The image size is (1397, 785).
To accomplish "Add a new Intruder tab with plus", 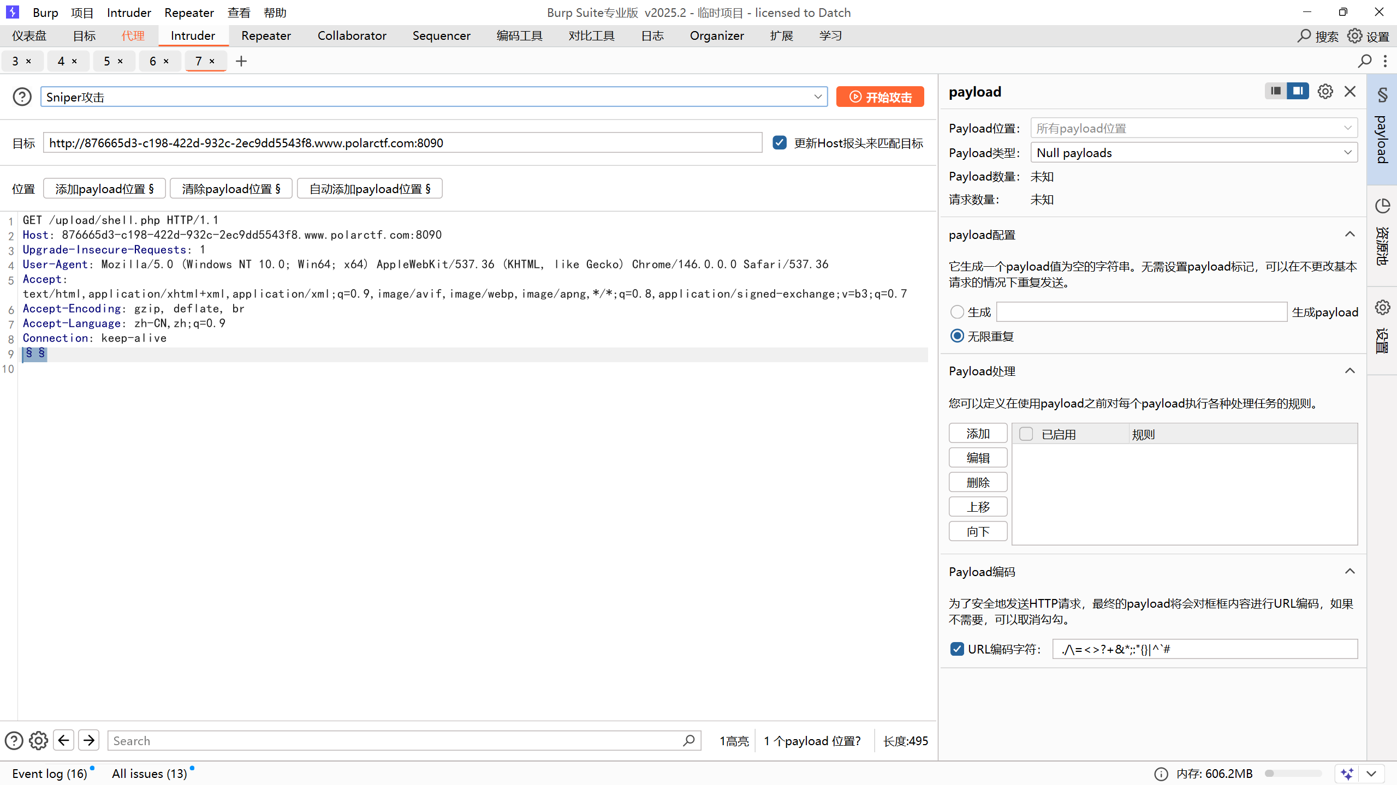I will pos(241,61).
